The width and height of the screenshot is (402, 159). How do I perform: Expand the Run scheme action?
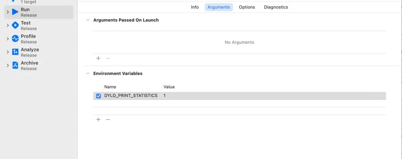8,12
